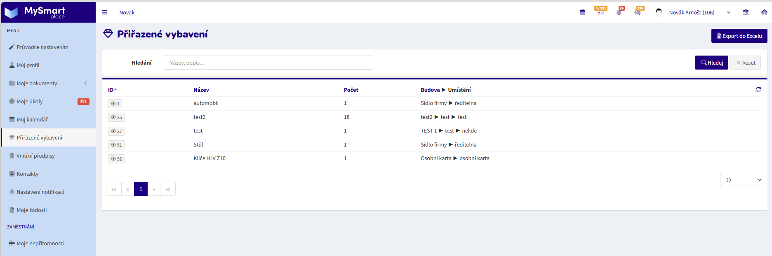Open the tasks list icon with 0/291 badge
Image resolution: width=772 pixels, height=256 pixels.
601,12
